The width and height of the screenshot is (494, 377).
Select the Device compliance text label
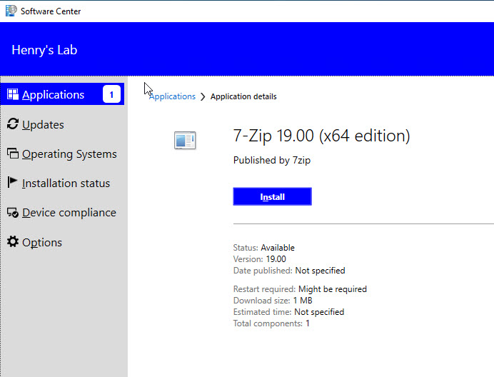69,213
